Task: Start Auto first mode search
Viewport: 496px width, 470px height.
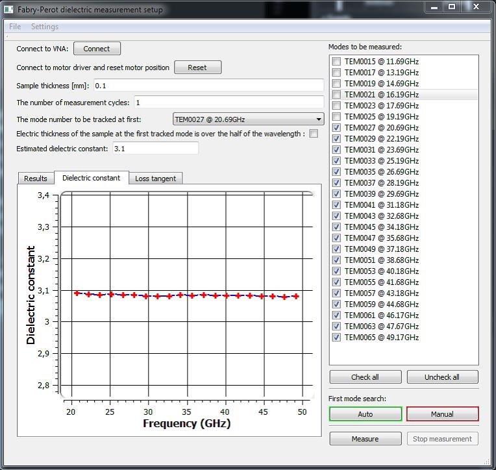Action: click(x=366, y=414)
